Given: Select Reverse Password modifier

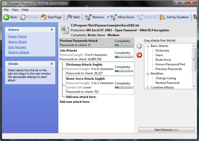Looking at the screenshot, I should (x=167, y=83).
